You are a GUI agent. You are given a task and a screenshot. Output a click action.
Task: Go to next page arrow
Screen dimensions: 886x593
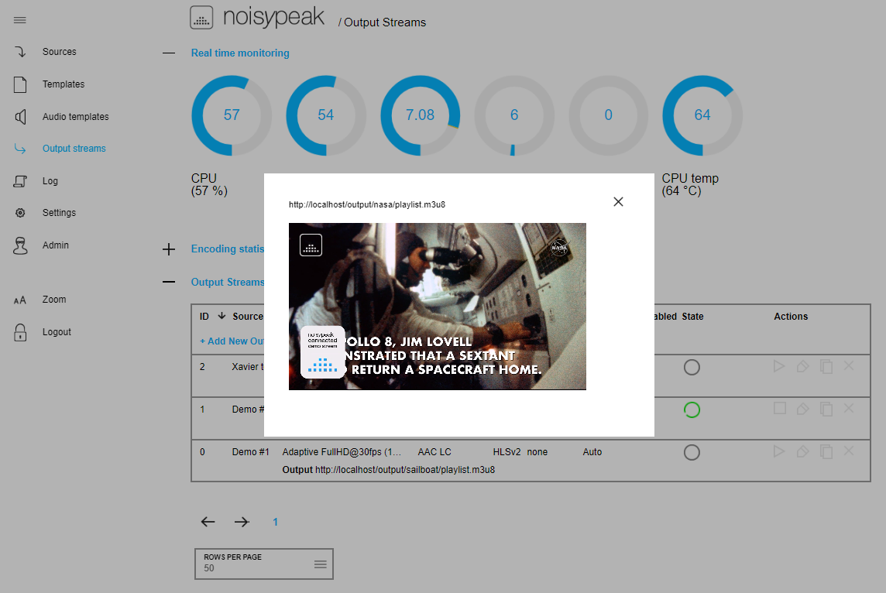(242, 522)
